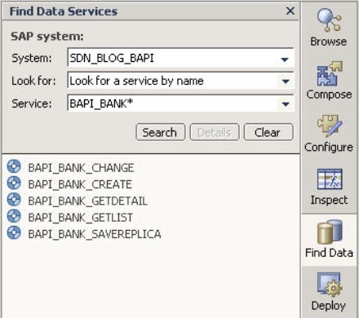Click the Find Data tab label
This screenshot has height=318, width=359.
pos(329,253)
